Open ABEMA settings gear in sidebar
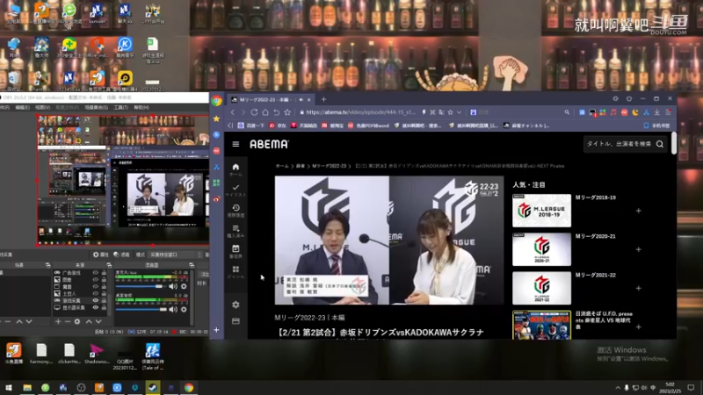 [236, 305]
